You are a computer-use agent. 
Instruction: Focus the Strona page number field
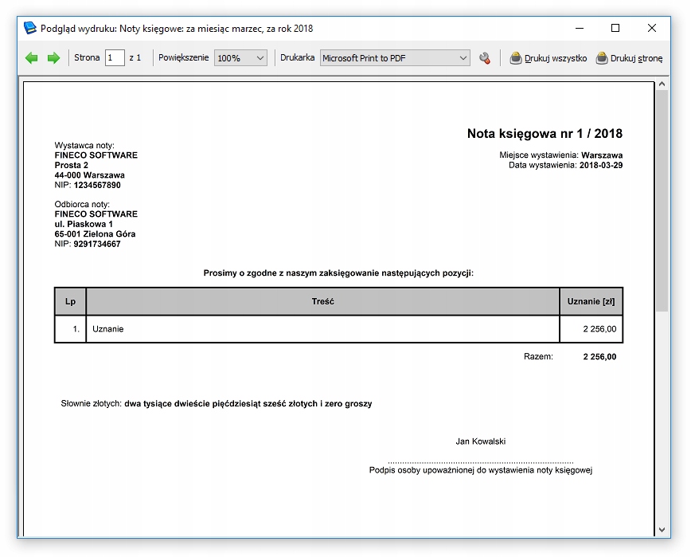[x=115, y=58]
